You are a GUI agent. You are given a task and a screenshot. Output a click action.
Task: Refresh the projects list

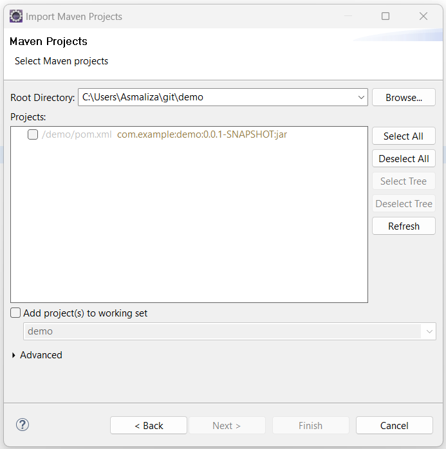click(404, 226)
